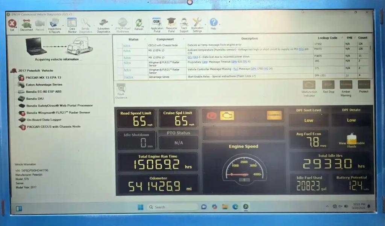This screenshot has height=226, width=385.
Task: Sort fault list by Lookup Code column
Action: coord(327,38)
